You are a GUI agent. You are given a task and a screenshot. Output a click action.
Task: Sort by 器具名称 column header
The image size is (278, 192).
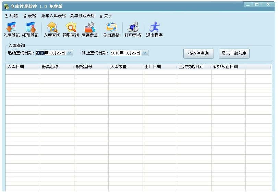(x=57, y=67)
